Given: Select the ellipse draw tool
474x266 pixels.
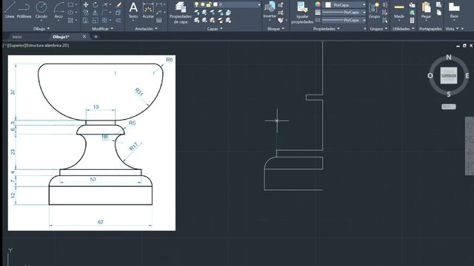Looking at the screenshot, I should point(70,13).
